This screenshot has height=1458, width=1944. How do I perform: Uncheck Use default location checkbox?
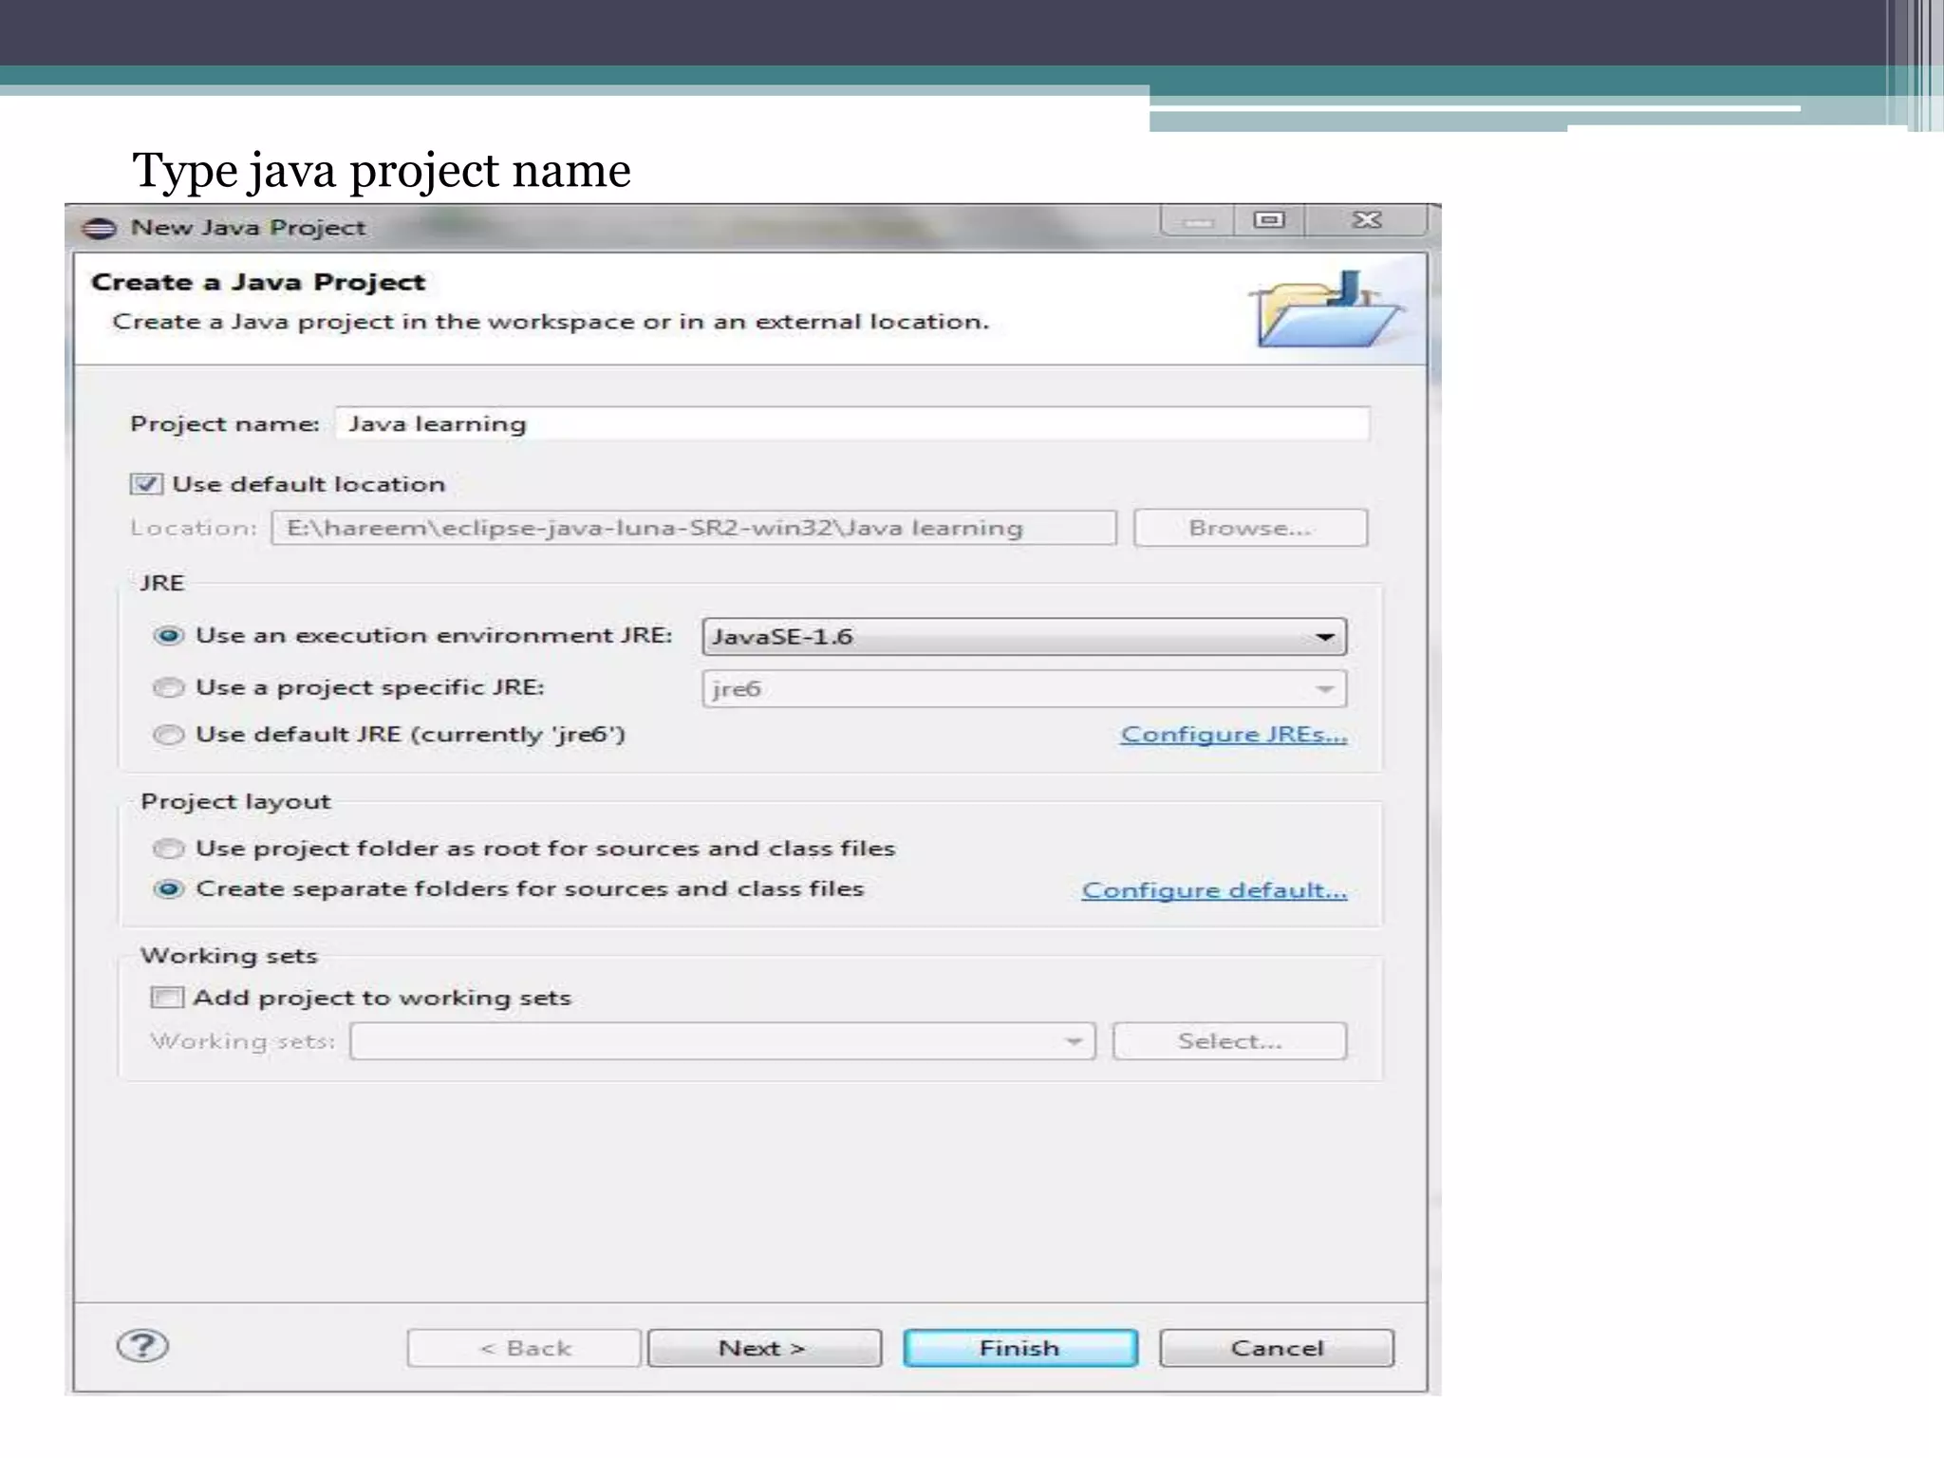tap(146, 484)
